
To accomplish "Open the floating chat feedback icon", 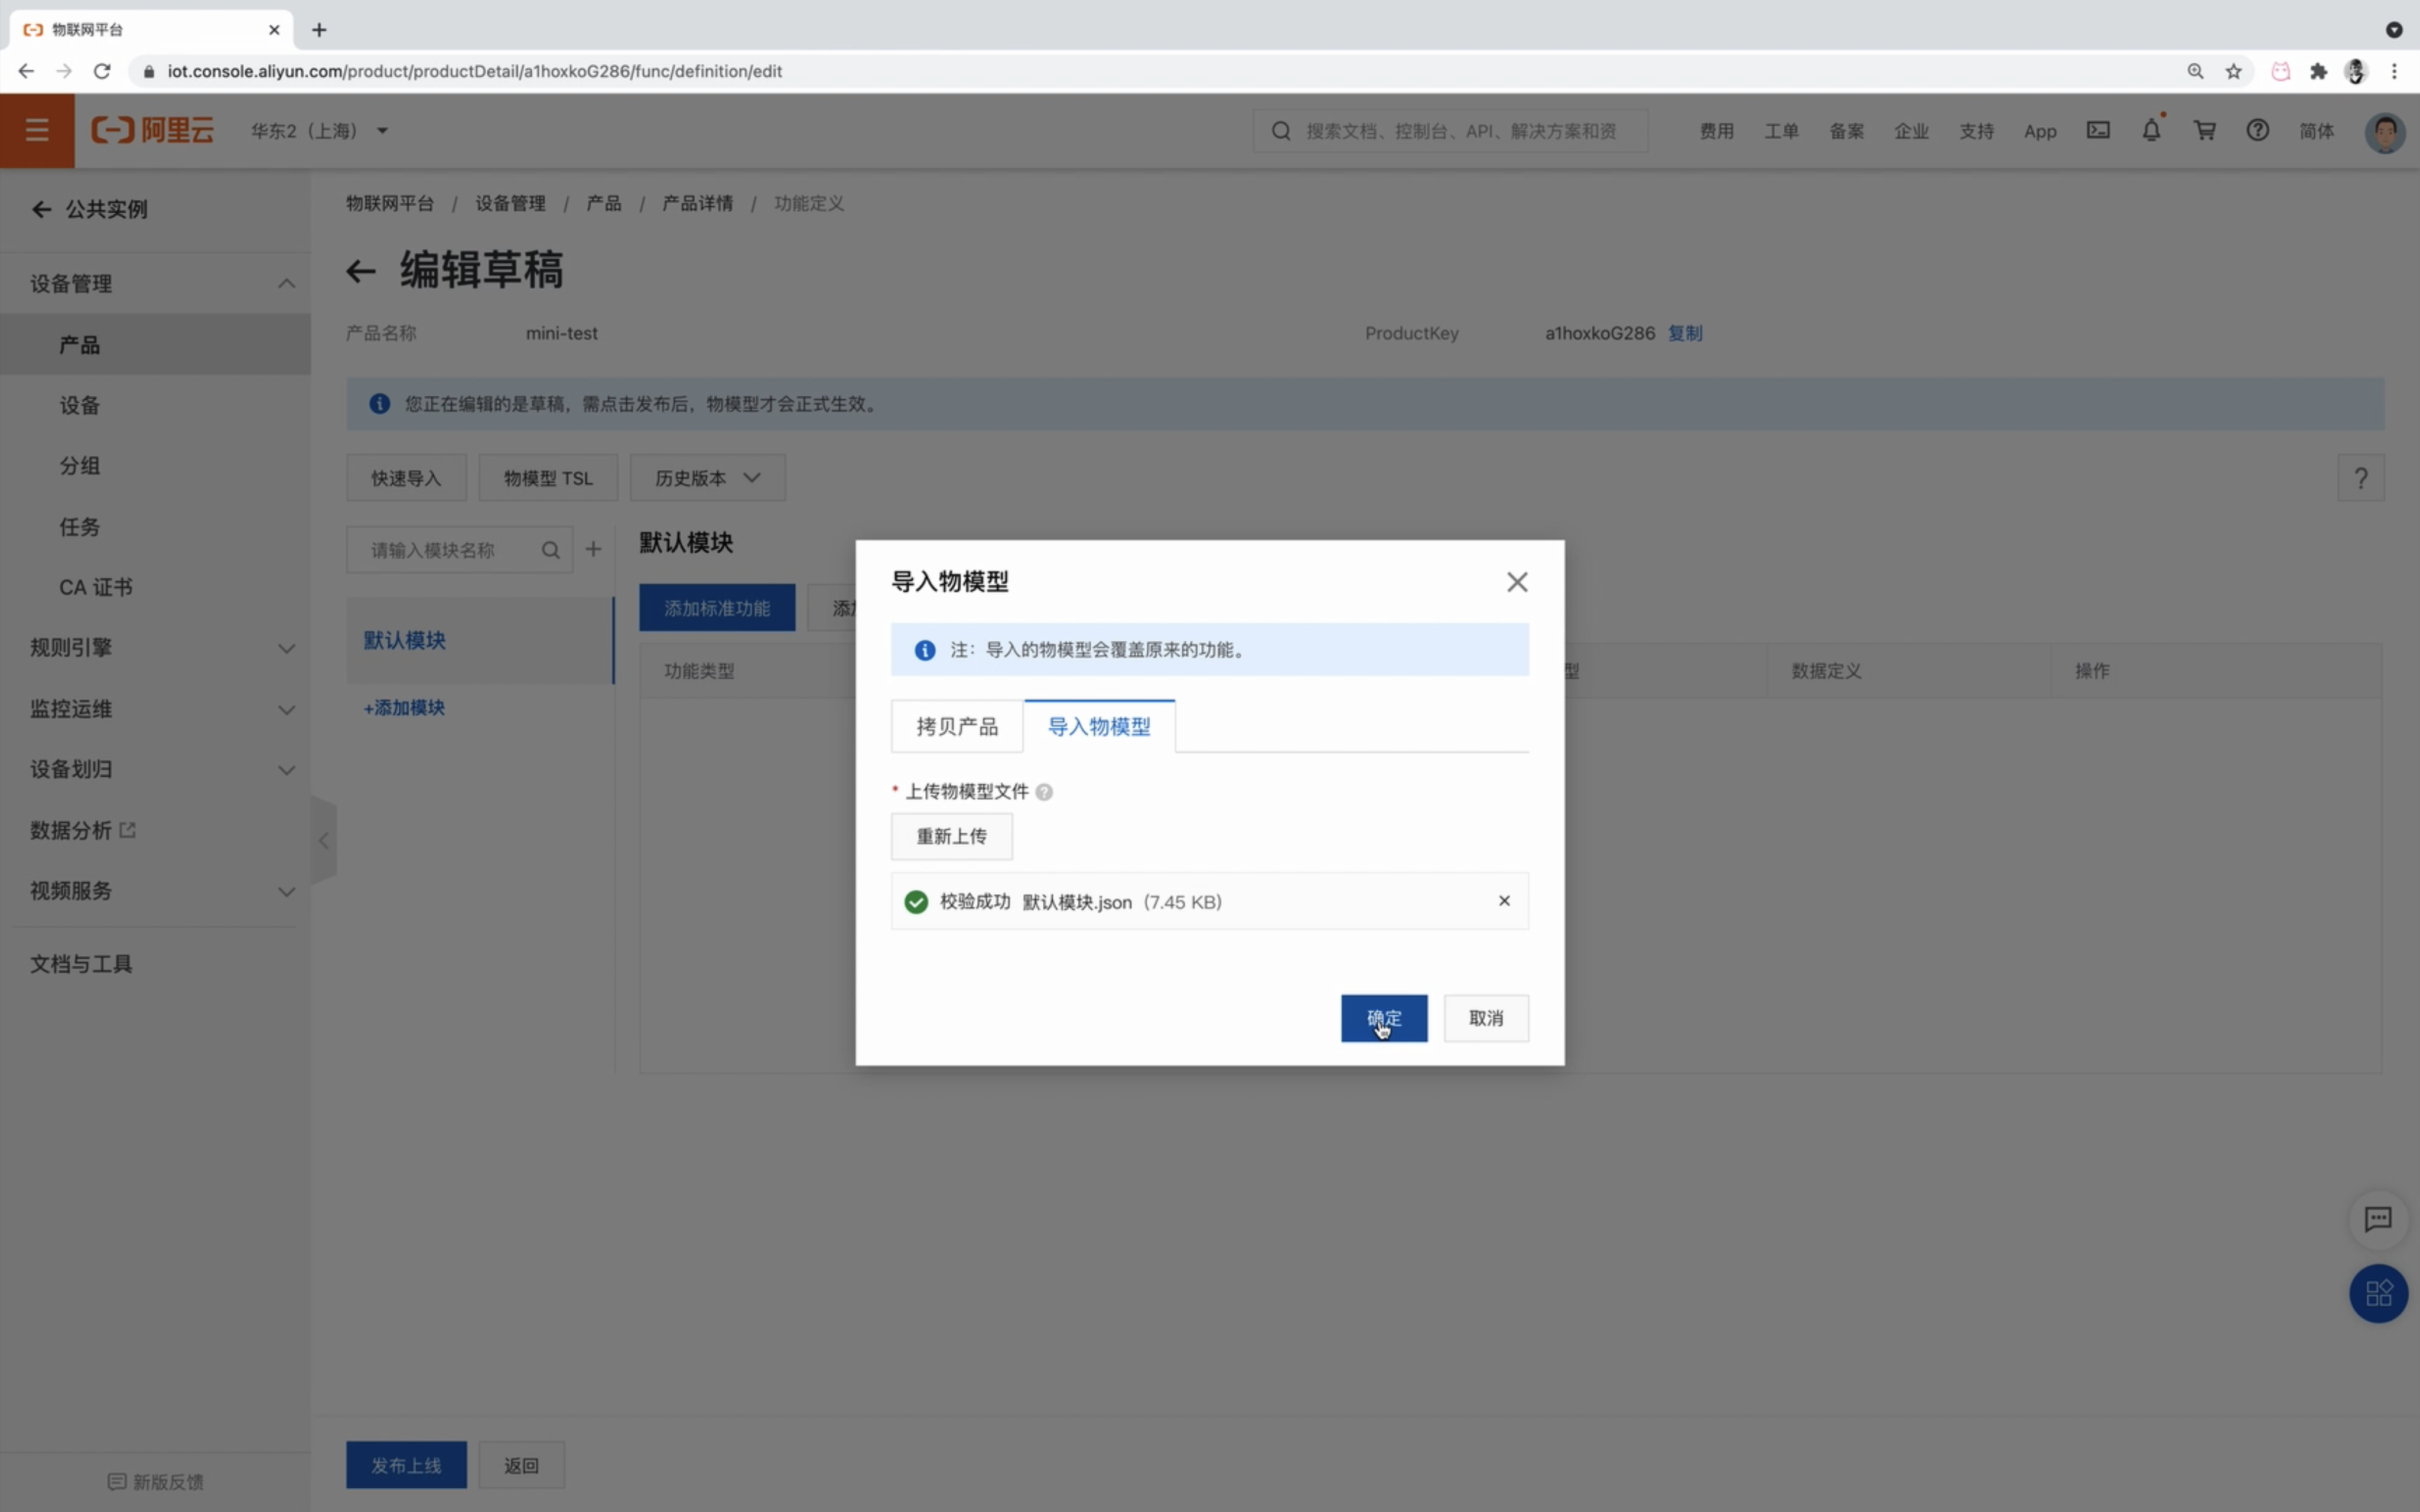I will (2377, 1219).
